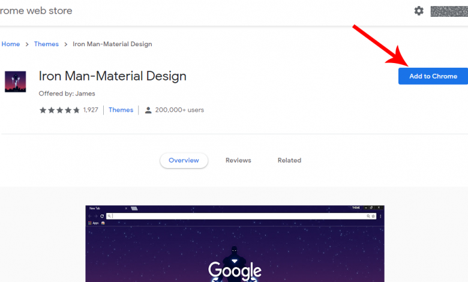Click the Iron Man-Material Design breadcrumb text

point(112,44)
